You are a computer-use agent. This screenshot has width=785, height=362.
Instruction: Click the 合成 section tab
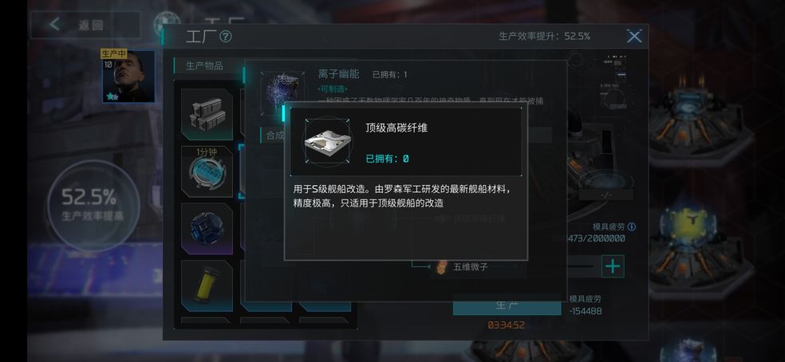tap(274, 136)
